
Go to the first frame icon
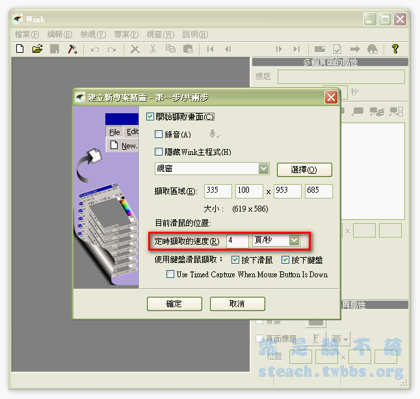click(210, 49)
